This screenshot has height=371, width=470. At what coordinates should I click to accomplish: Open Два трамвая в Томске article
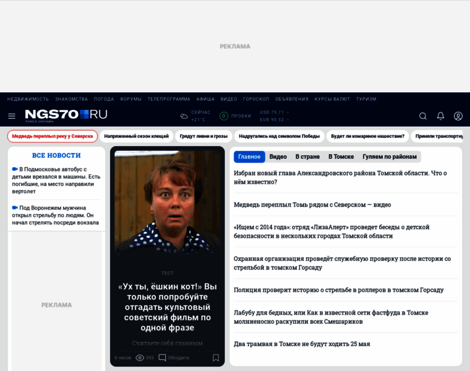(x=302, y=344)
